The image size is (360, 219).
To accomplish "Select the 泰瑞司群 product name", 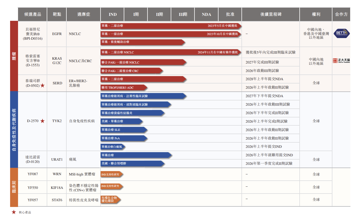I will click(x=33, y=81).
